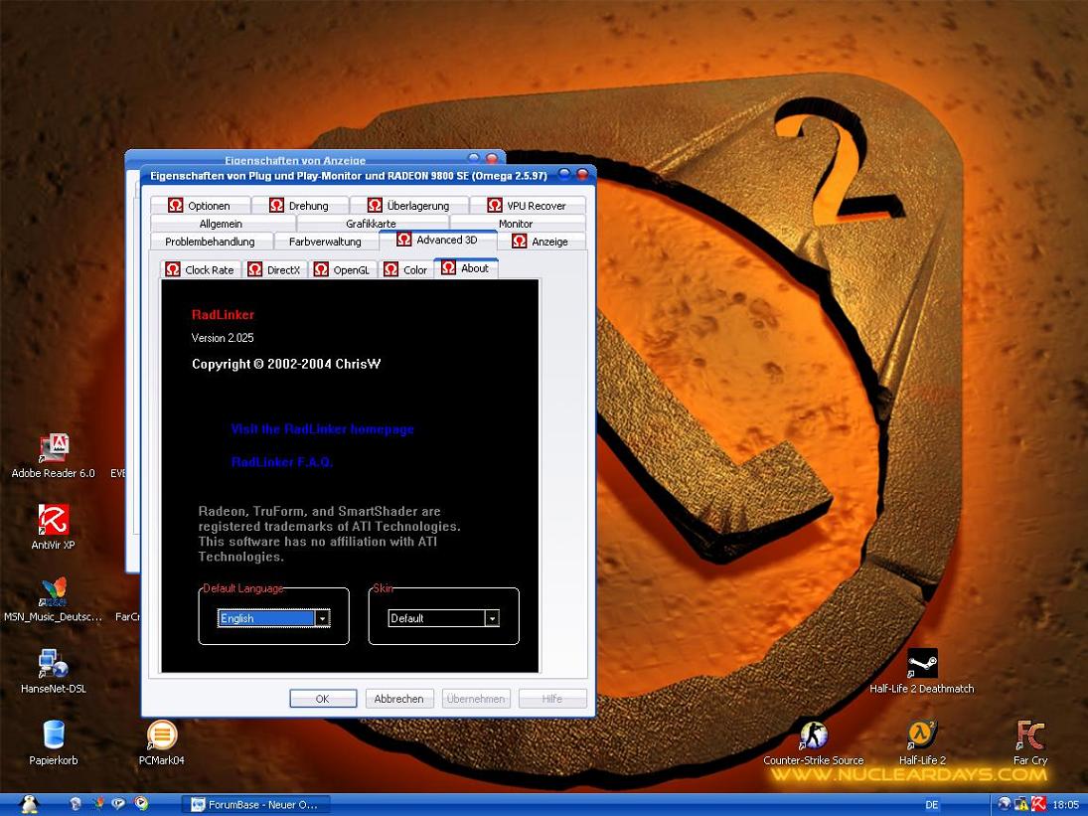This screenshot has width=1088, height=816.
Task: Visit the RadLinker homepage link
Action: 323,429
